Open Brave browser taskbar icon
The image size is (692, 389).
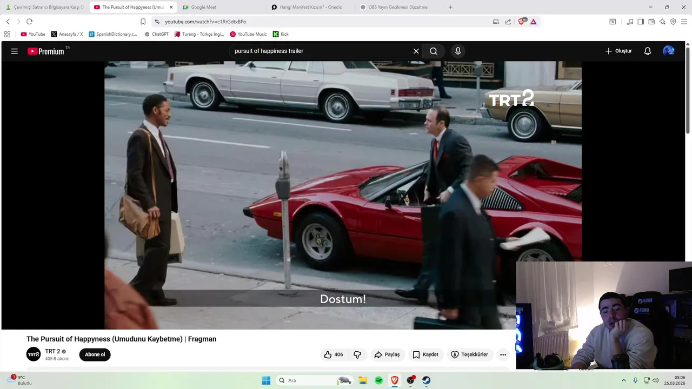[x=395, y=380]
